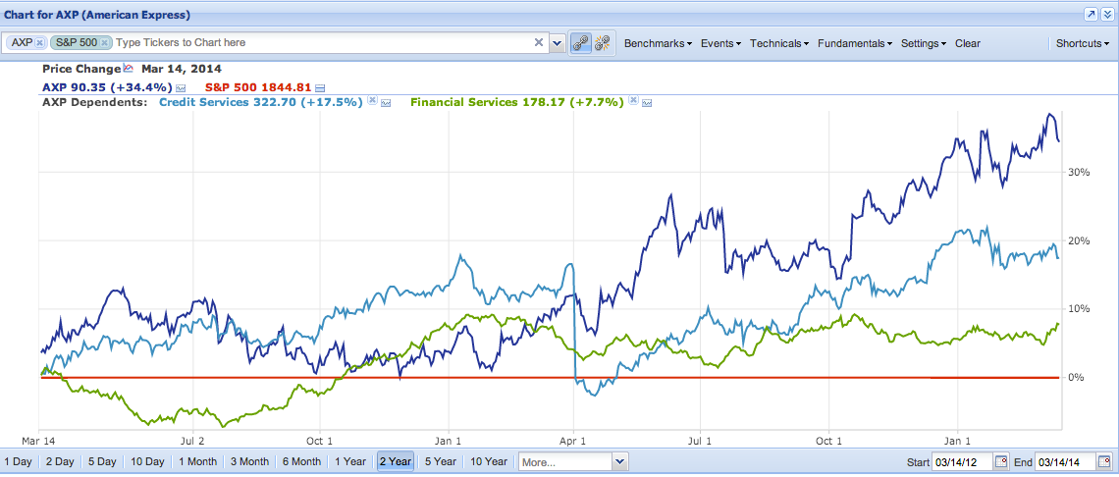Open the Events menu

[x=720, y=43]
